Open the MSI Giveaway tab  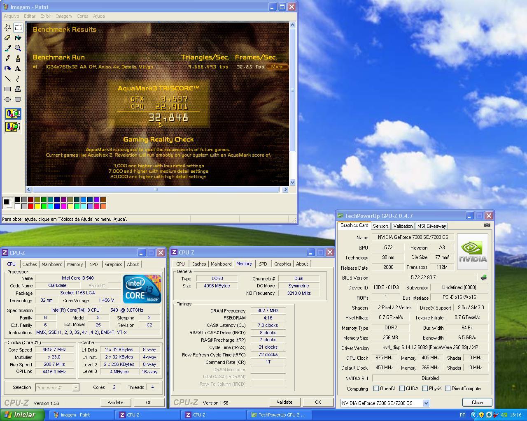[431, 226]
